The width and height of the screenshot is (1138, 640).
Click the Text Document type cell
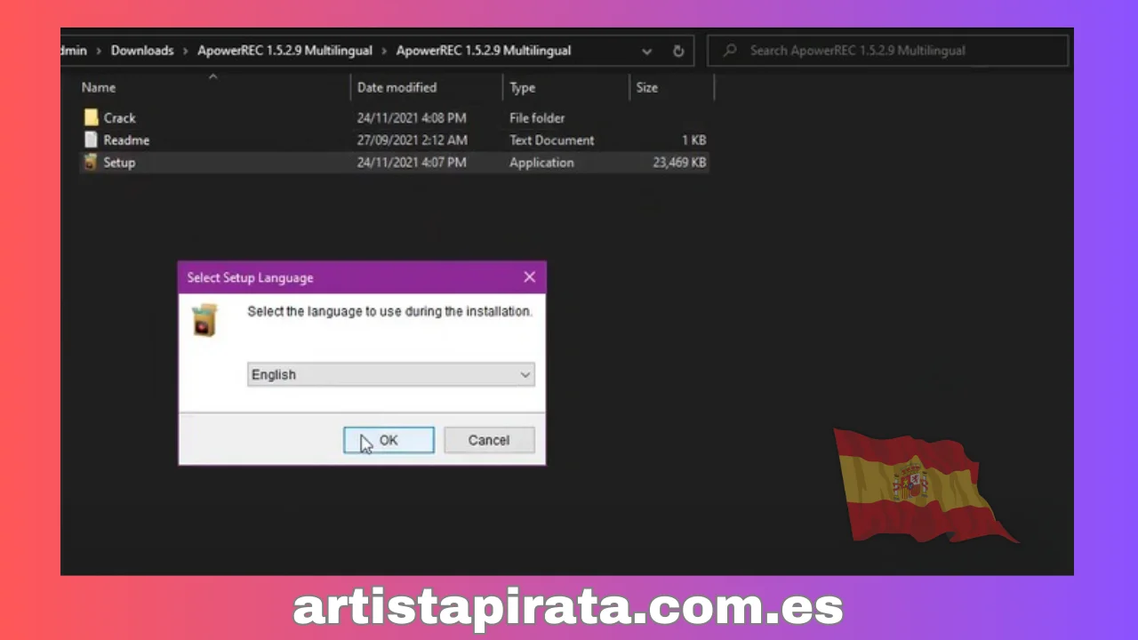(552, 140)
